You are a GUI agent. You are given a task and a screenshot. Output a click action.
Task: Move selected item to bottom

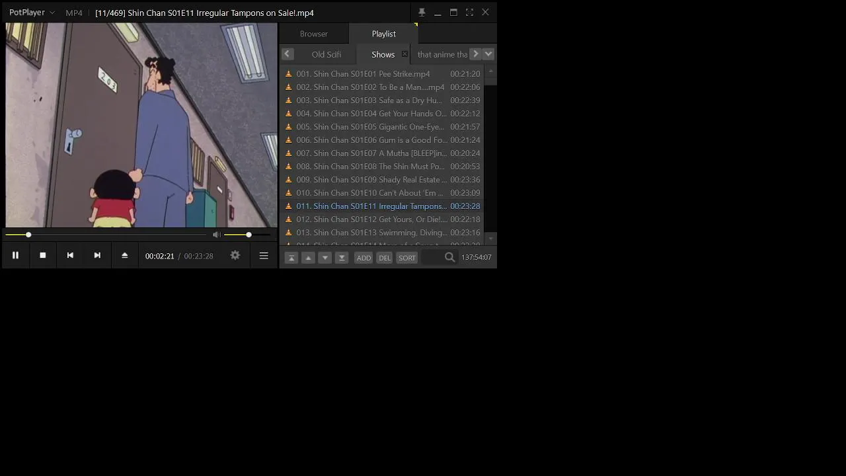point(342,258)
